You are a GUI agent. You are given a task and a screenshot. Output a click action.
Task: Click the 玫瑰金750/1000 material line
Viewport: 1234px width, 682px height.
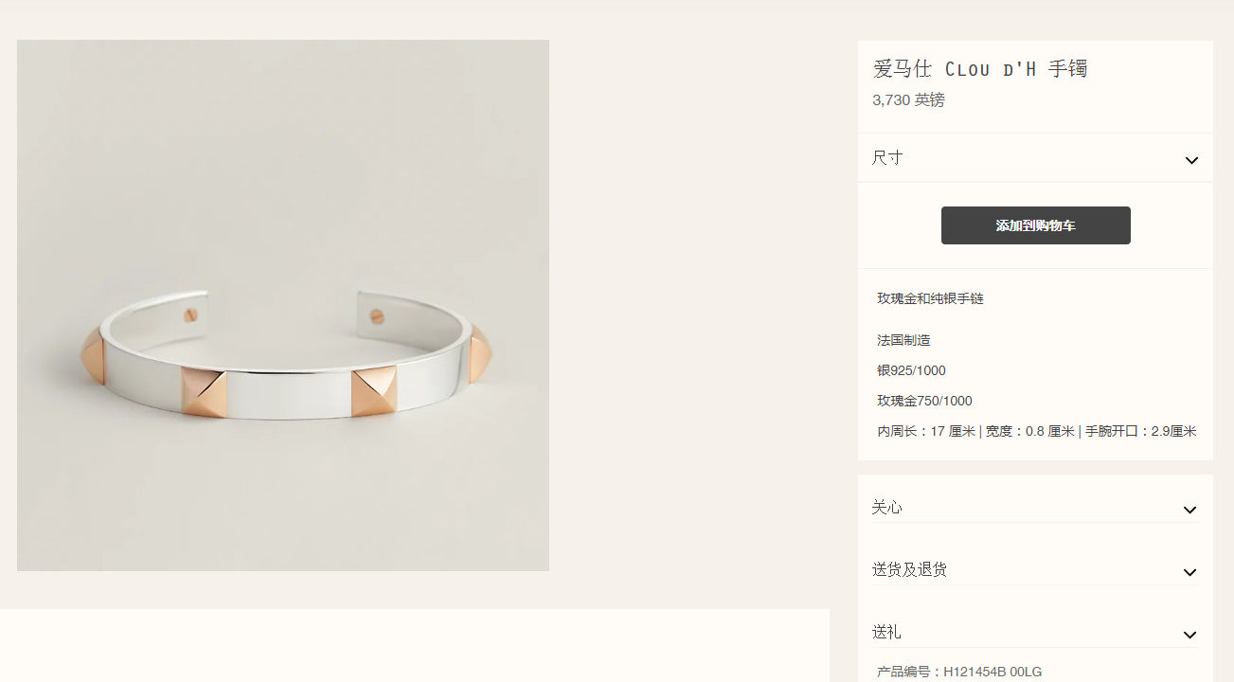(924, 401)
